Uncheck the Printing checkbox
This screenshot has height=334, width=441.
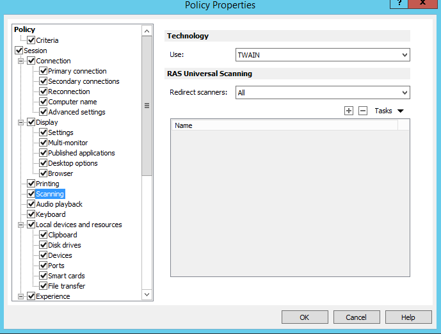point(31,184)
